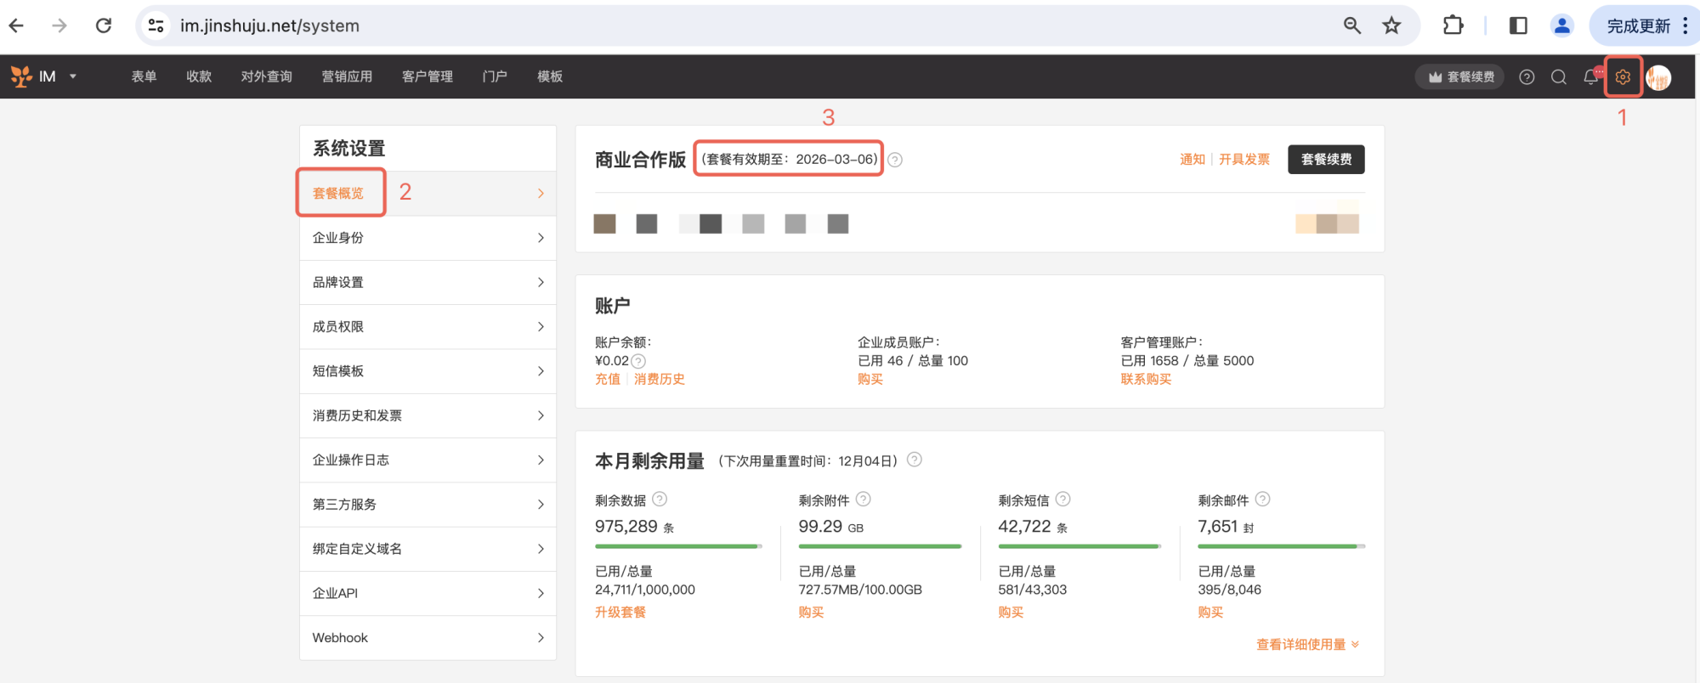Open 品牌设置 settings row

click(x=428, y=282)
